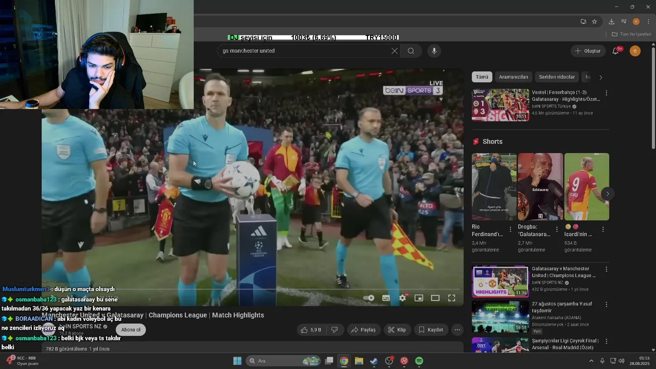Open options for Rio Ferdinand short

(510, 230)
